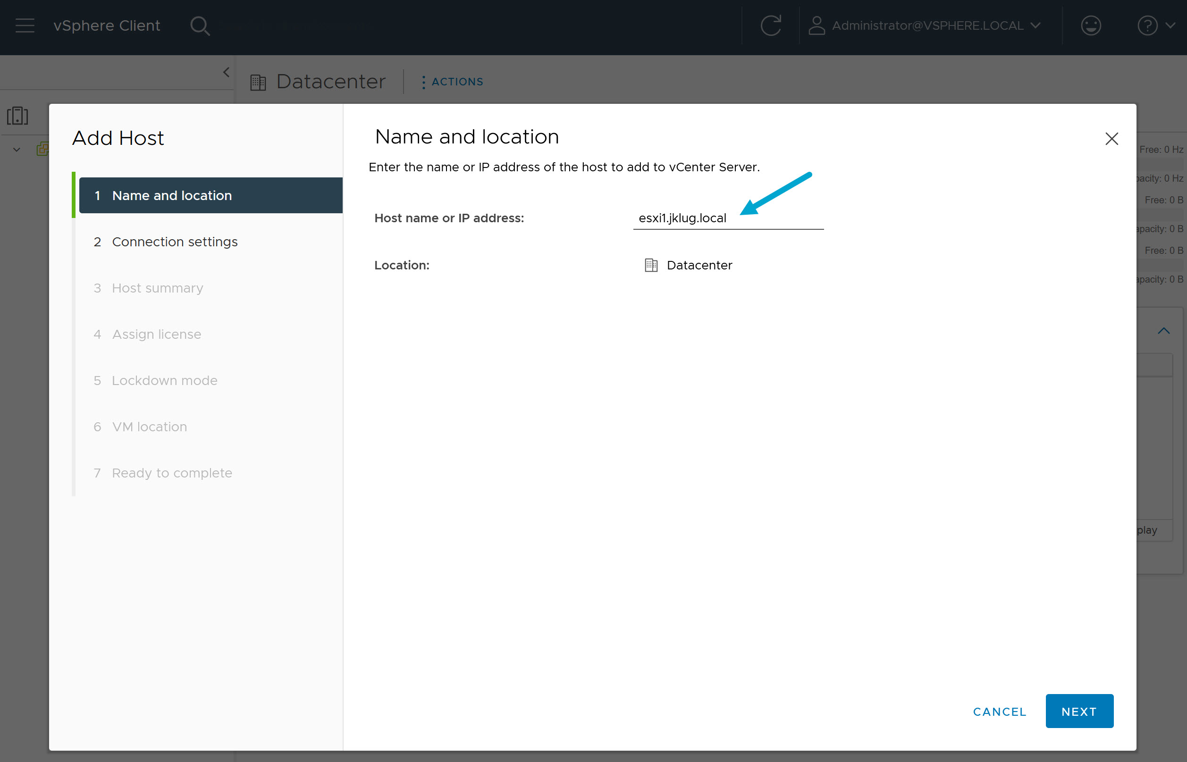Expand the Administrator@VSPHERE.LOCAL dropdown
The width and height of the screenshot is (1187, 762).
click(x=1035, y=25)
